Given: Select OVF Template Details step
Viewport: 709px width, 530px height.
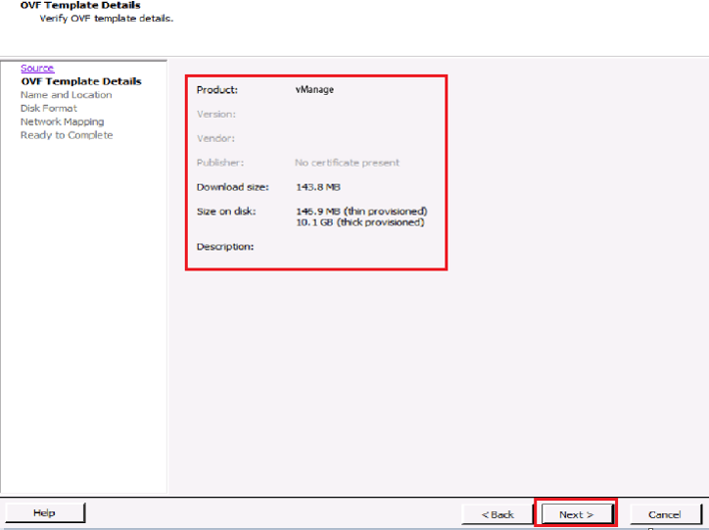Looking at the screenshot, I should coord(81,81).
